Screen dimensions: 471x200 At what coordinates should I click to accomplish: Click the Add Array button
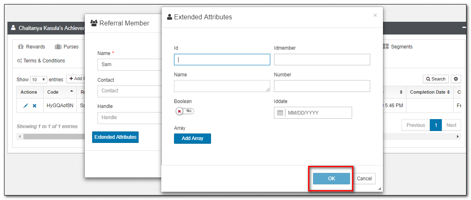pos(192,138)
